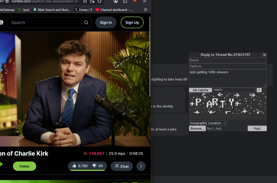Image resolution: width=277 pixels, height=183 pixels.
Task: Submit the reply with Post button
Action: click(x=257, y=128)
